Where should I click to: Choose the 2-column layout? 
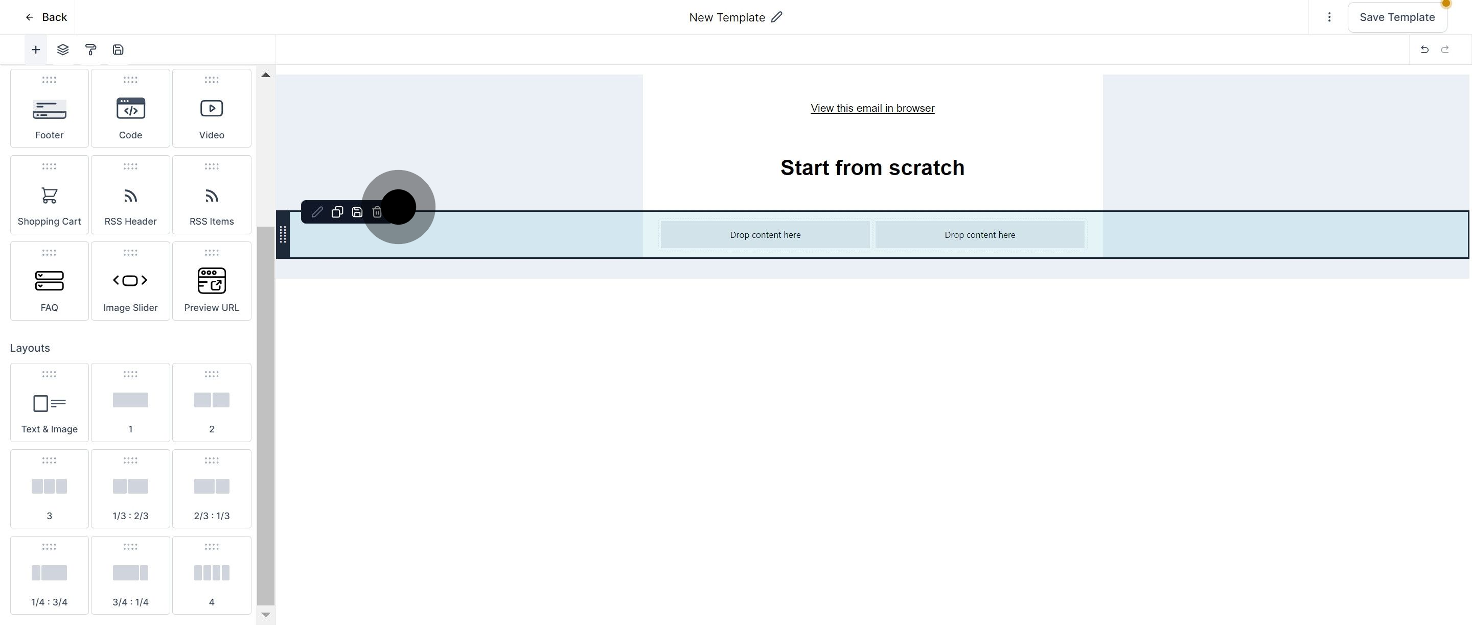point(212,402)
